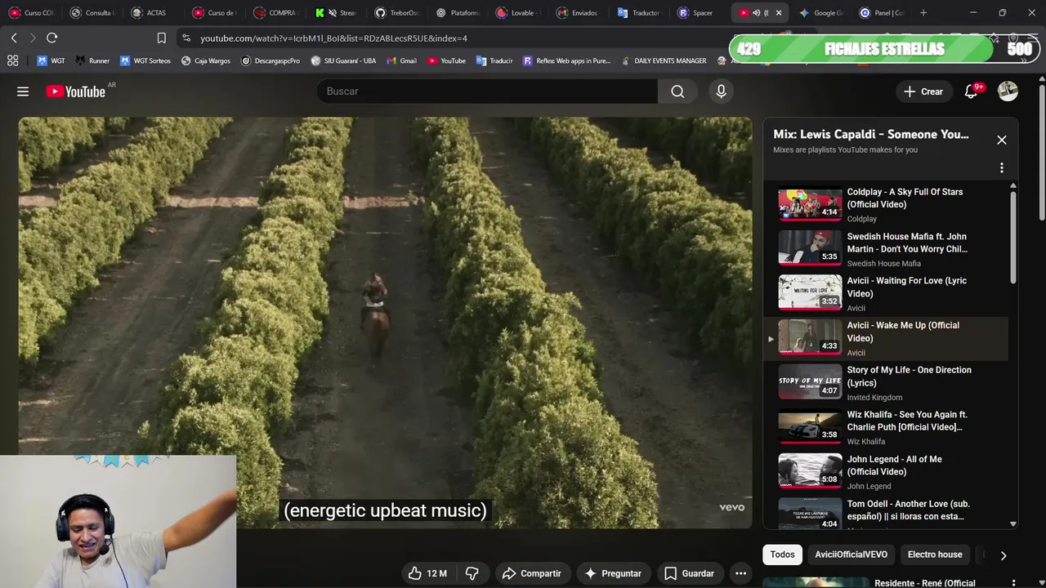The height and width of the screenshot is (588, 1046).
Task: Open WGT bookmark
Action: pos(51,60)
